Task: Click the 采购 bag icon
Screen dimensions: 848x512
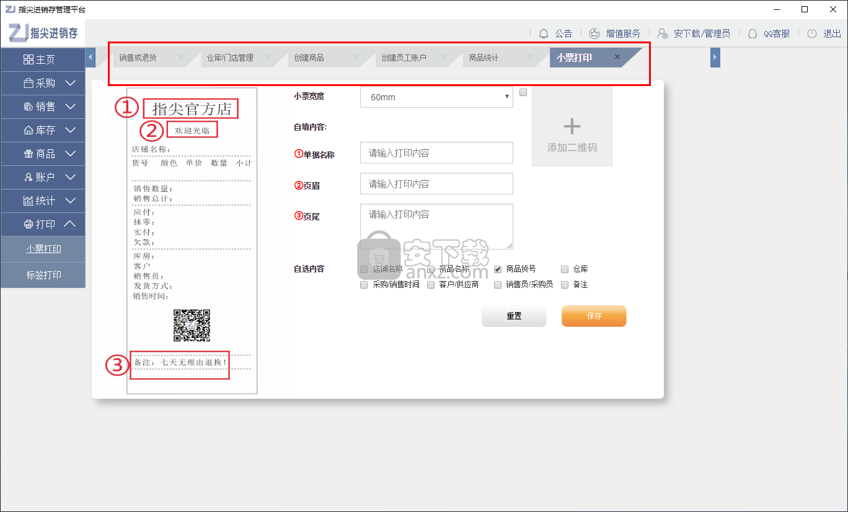Action: tap(29, 83)
